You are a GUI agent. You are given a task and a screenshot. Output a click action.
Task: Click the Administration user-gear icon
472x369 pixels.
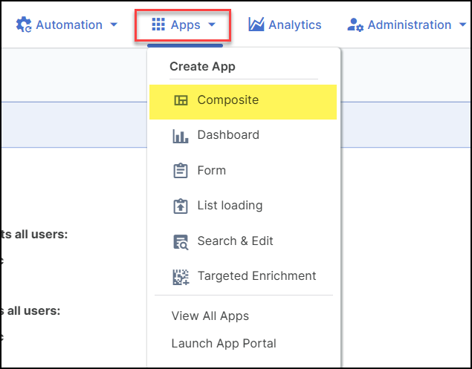click(355, 25)
